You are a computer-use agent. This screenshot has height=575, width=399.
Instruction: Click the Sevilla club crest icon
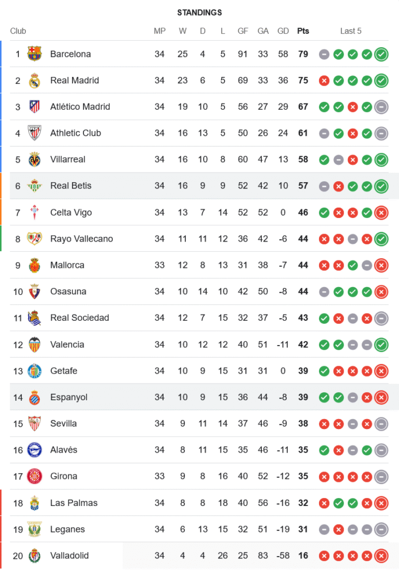pos(35,424)
